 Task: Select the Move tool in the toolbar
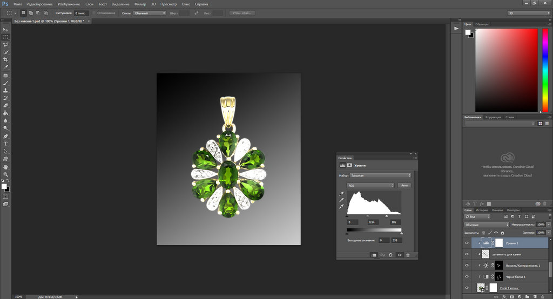5,30
